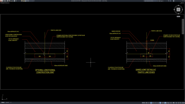Click the SAWED JOINT DETAILS AT title text
185x104 pixels.
point(146,70)
